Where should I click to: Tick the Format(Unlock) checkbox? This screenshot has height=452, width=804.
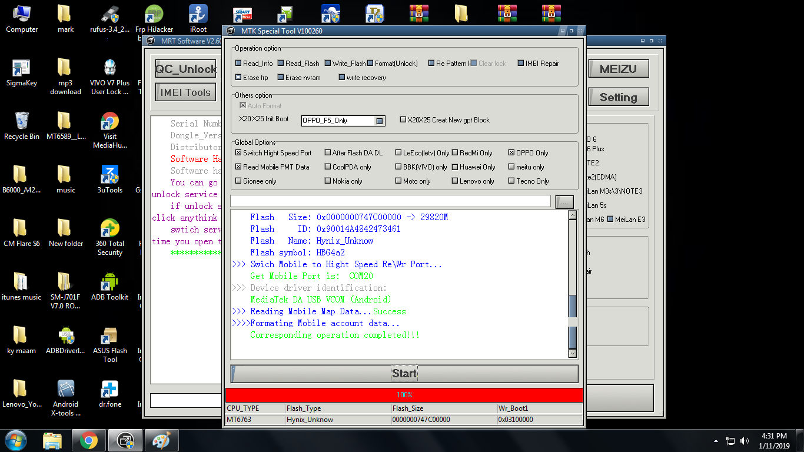(x=370, y=64)
